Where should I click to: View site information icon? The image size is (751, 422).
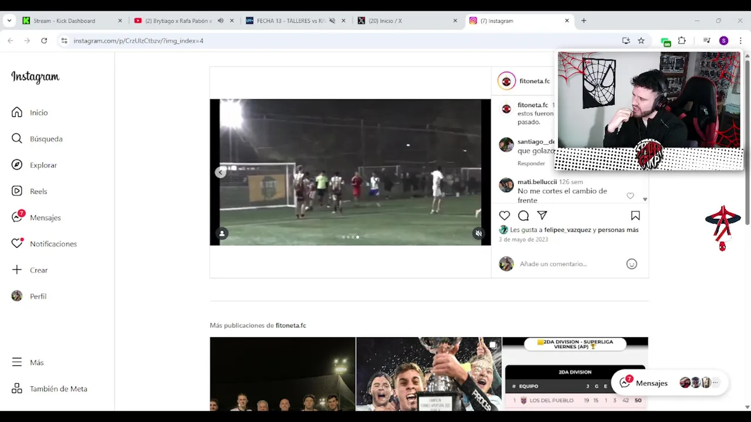coord(64,40)
